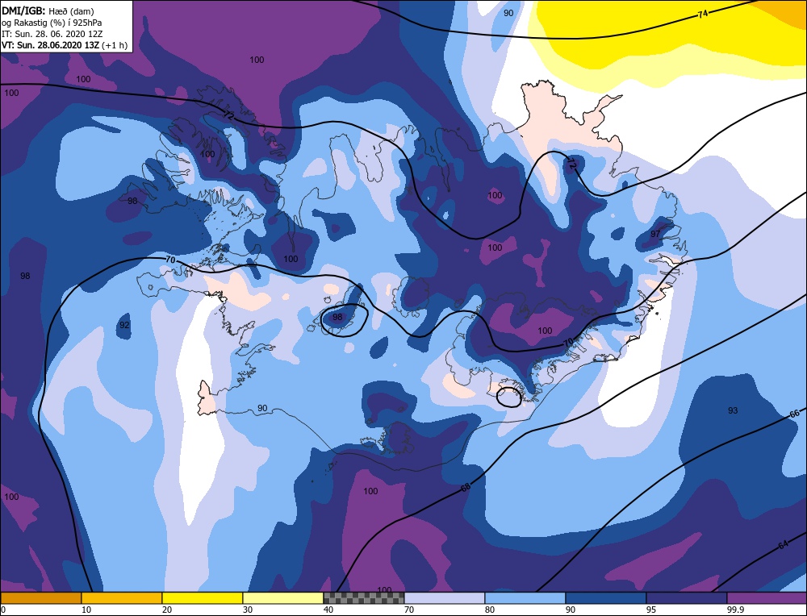Click the 68 contour label
Viewport: 807px width, 616px height.
466,487
